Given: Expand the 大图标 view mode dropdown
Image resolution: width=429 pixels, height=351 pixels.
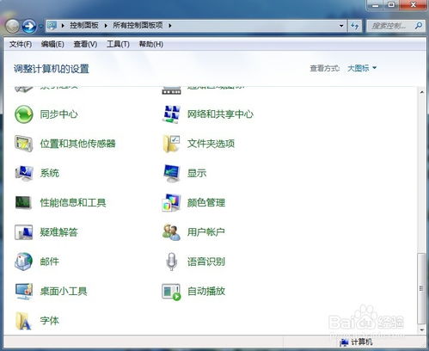Looking at the screenshot, I should tap(362, 68).
